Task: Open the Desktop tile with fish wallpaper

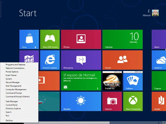Action: (x=49, y=101)
